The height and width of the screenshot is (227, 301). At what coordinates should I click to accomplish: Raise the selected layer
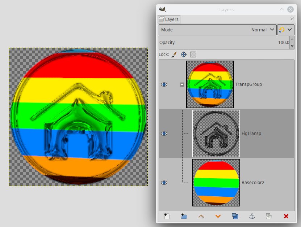(x=201, y=216)
